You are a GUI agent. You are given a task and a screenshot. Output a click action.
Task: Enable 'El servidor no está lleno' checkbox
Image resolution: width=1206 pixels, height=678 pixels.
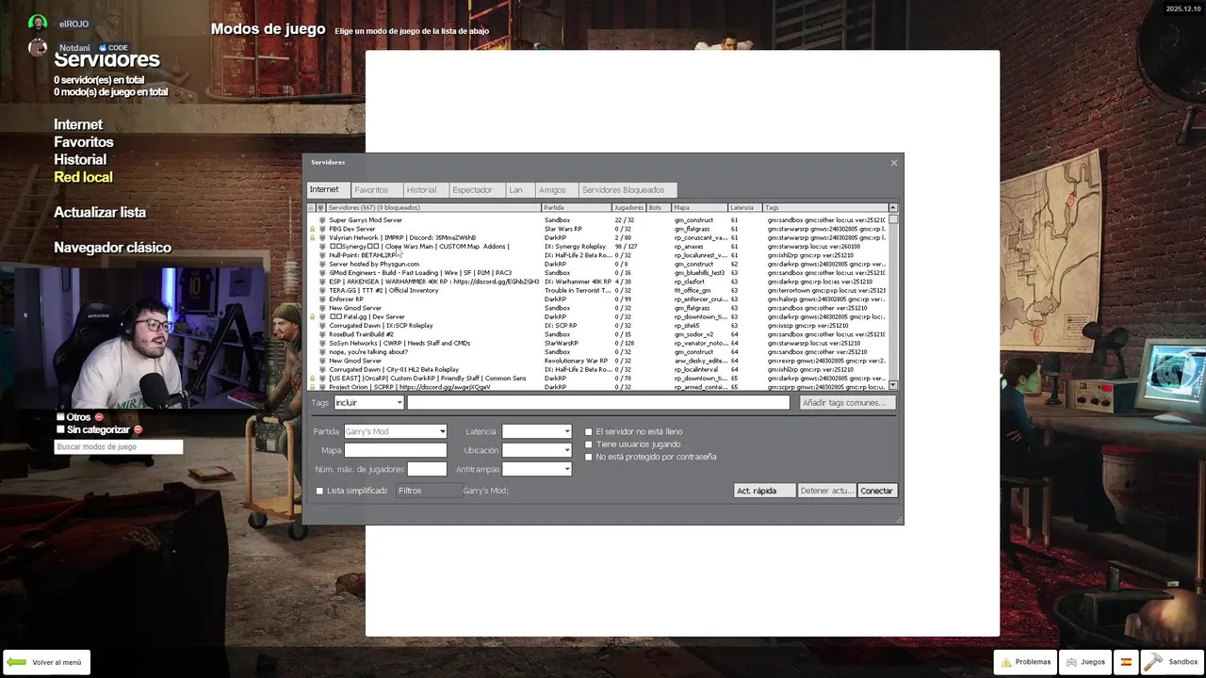[589, 432]
